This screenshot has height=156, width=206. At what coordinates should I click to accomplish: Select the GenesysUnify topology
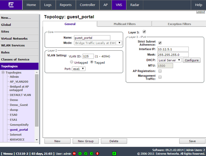point(19,125)
